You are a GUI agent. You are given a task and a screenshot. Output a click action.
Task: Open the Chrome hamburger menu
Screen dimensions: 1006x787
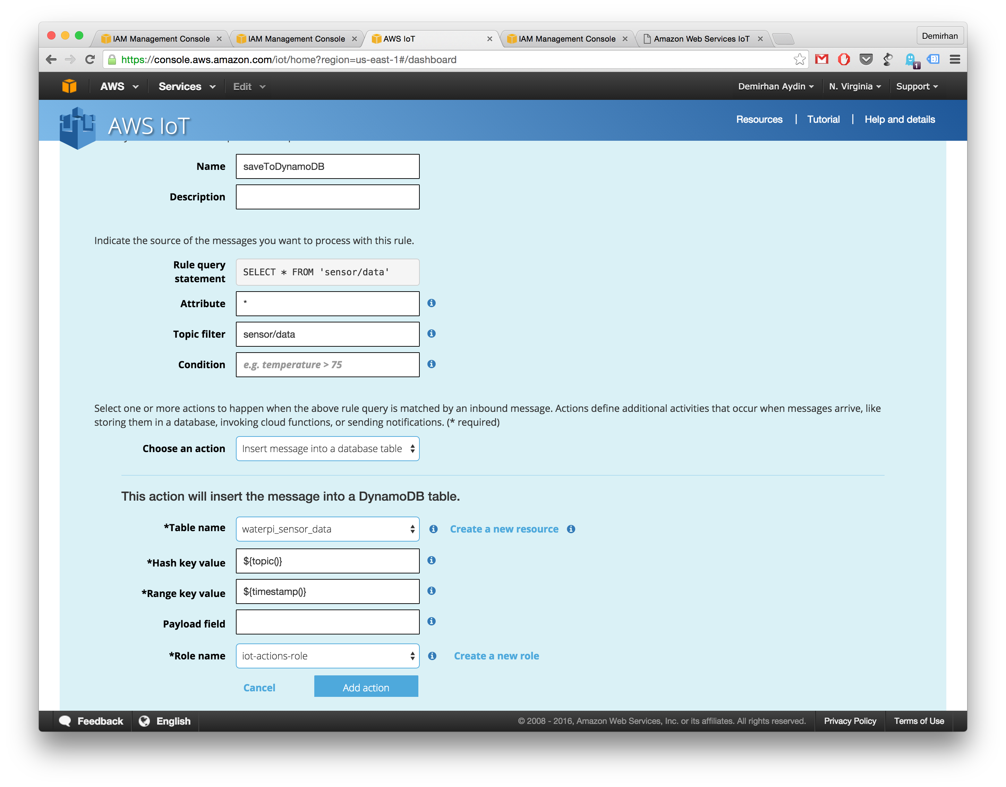click(954, 59)
